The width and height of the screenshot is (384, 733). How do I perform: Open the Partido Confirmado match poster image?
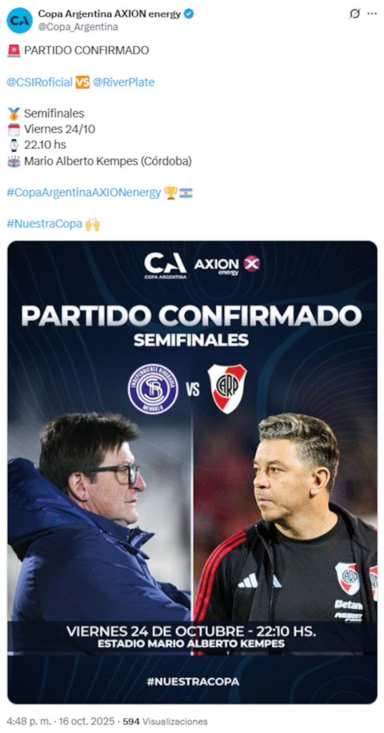(192, 472)
